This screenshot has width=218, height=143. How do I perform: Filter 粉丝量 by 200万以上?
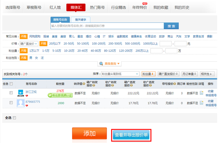(x=142, y=51)
